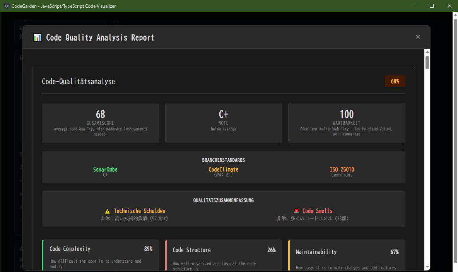
Task: Click the report dialog scrollbar thumb
Action: 427,63
